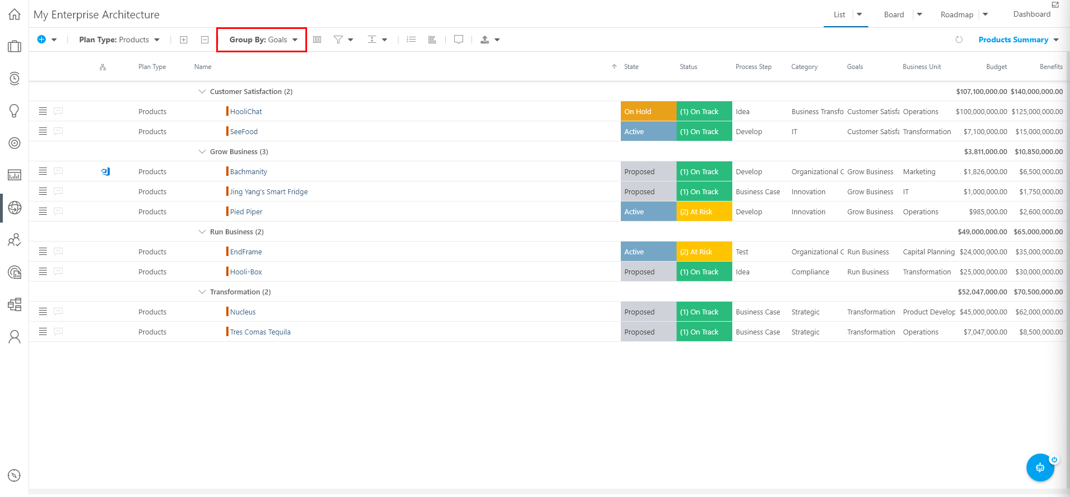Open the boxes structure sidebar icon
This screenshot has height=497, width=1070.
pos(14,304)
